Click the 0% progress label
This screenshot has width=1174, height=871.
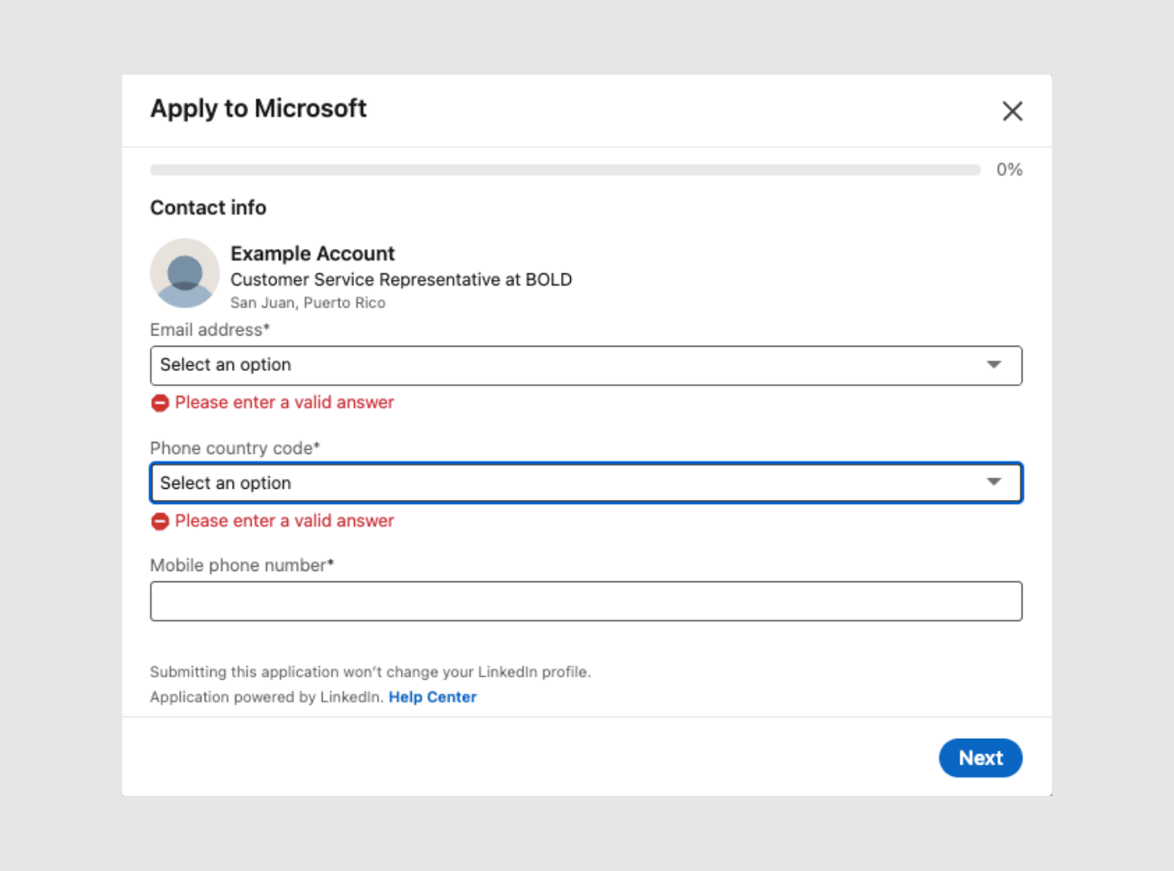click(1009, 169)
